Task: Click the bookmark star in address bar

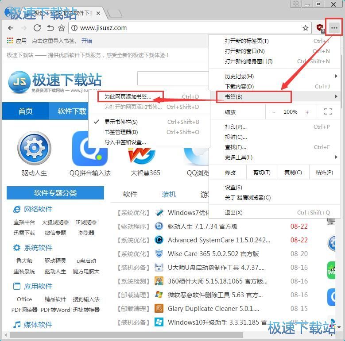Action: (x=306, y=28)
